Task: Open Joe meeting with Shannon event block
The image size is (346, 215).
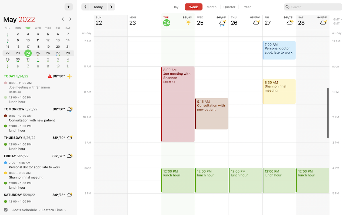Action: pyautogui.click(x=178, y=104)
